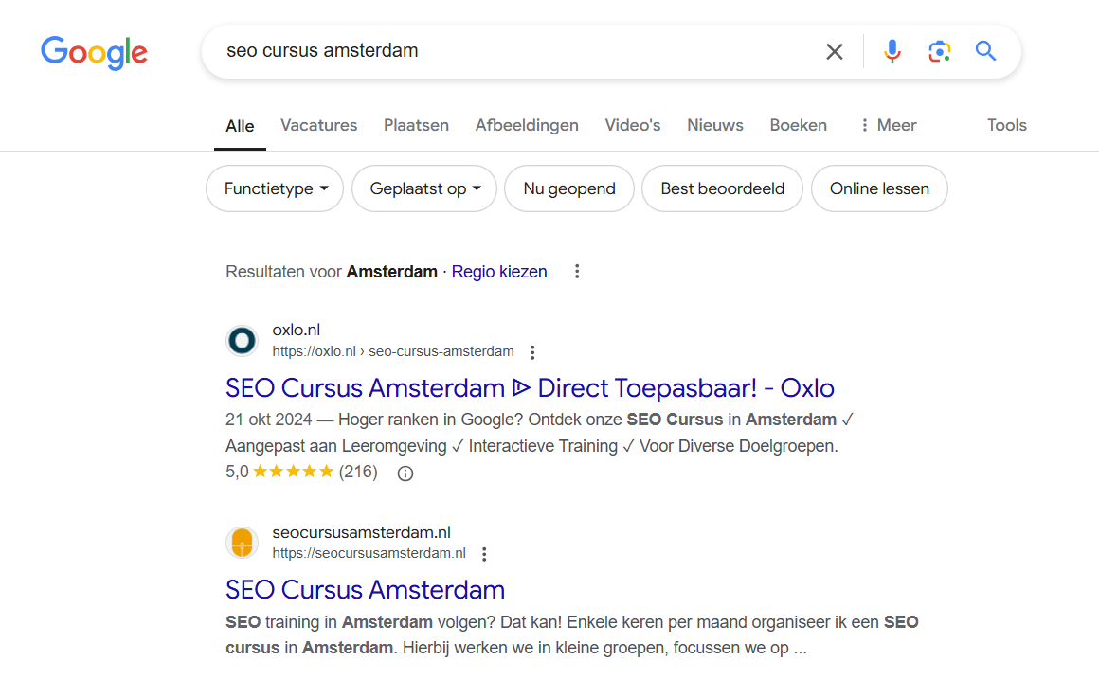Click the info icon beside rating
Viewport: 1099px width, 697px height.
pyautogui.click(x=405, y=473)
